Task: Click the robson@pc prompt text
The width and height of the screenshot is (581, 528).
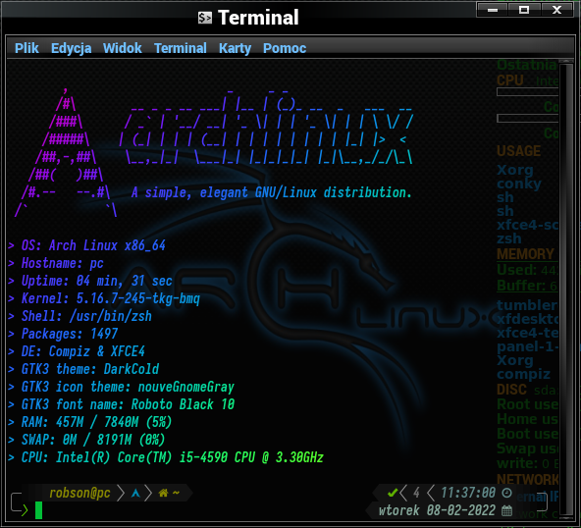Action: 79,493
